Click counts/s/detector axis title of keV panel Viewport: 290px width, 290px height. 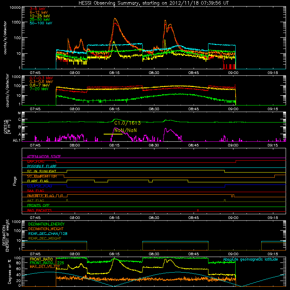[x=5, y=38]
